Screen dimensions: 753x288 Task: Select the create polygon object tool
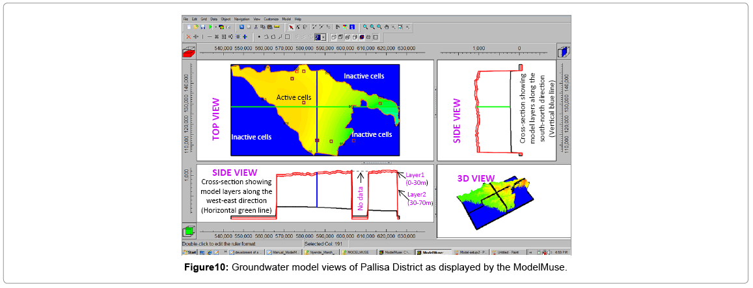click(273, 37)
